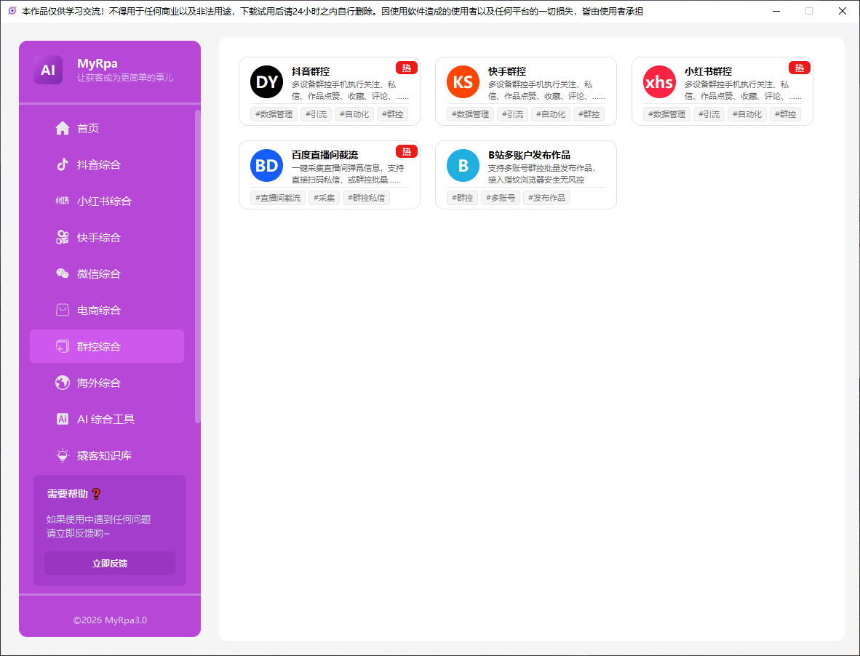Select the highlighted 群控综合 menu item
The image size is (860, 656).
(x=107, y=346)
